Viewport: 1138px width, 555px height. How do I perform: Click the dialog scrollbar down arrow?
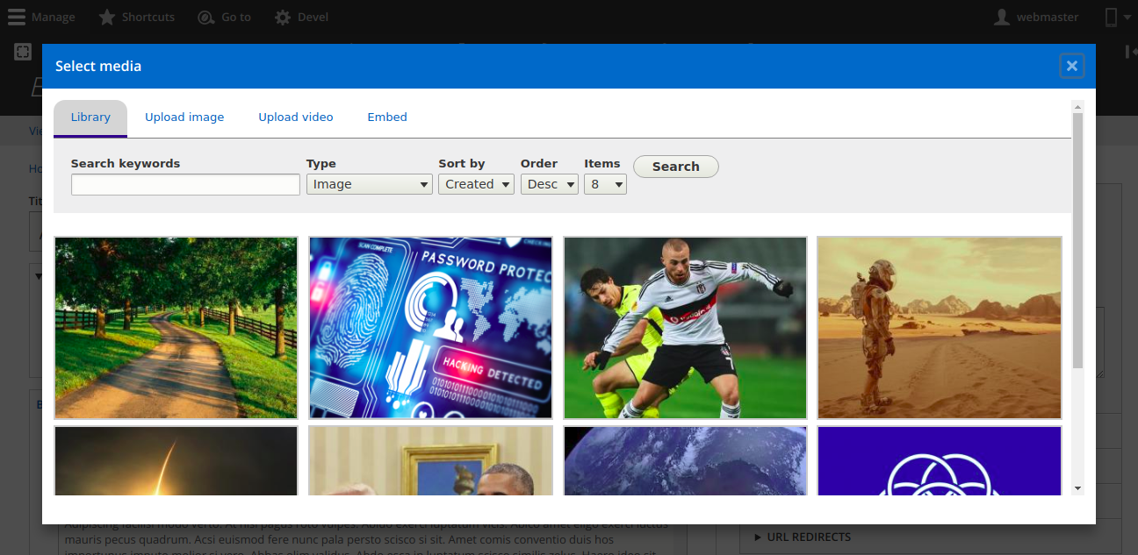1077,488
